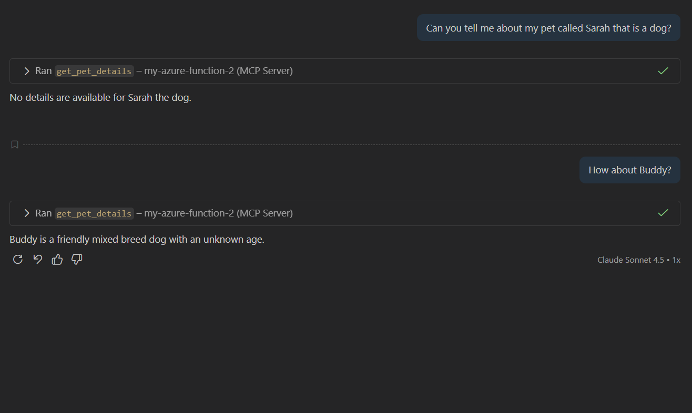
Task: Click get_pet_details code label in second tool row
Action: pyautogui.click(x=94, y=213)
